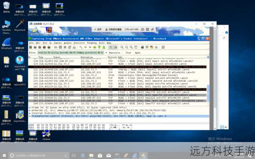Expand the Ethernet II details node
Viewport: 255px width, 159px height.
[30, 110]
